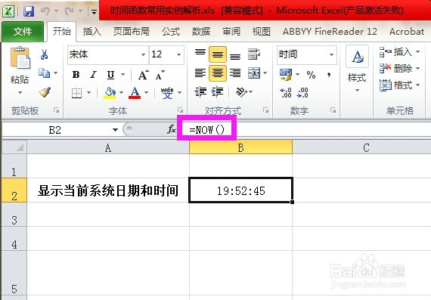Apply the fill color bucket
This screenshot has width=431, height=300.
click(x=110, y=93)
